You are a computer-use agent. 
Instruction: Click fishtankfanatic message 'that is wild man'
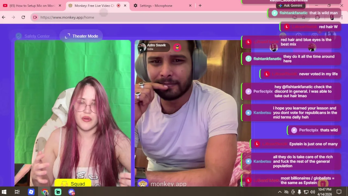[304, 13]
